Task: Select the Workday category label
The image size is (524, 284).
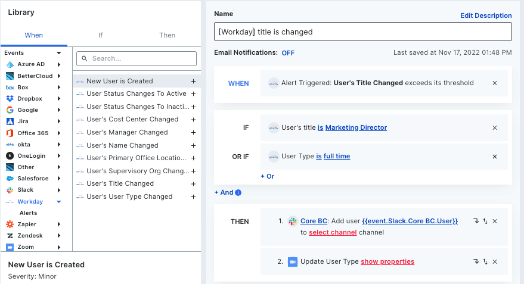Action: (x=30, y=202)
